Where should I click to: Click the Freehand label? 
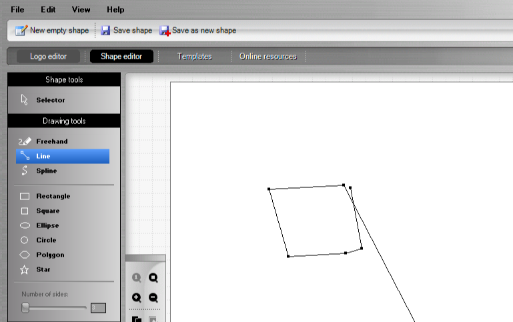click(52, 141)
